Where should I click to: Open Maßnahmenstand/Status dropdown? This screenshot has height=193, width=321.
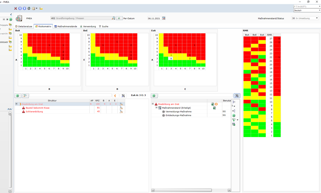(305, 18)
